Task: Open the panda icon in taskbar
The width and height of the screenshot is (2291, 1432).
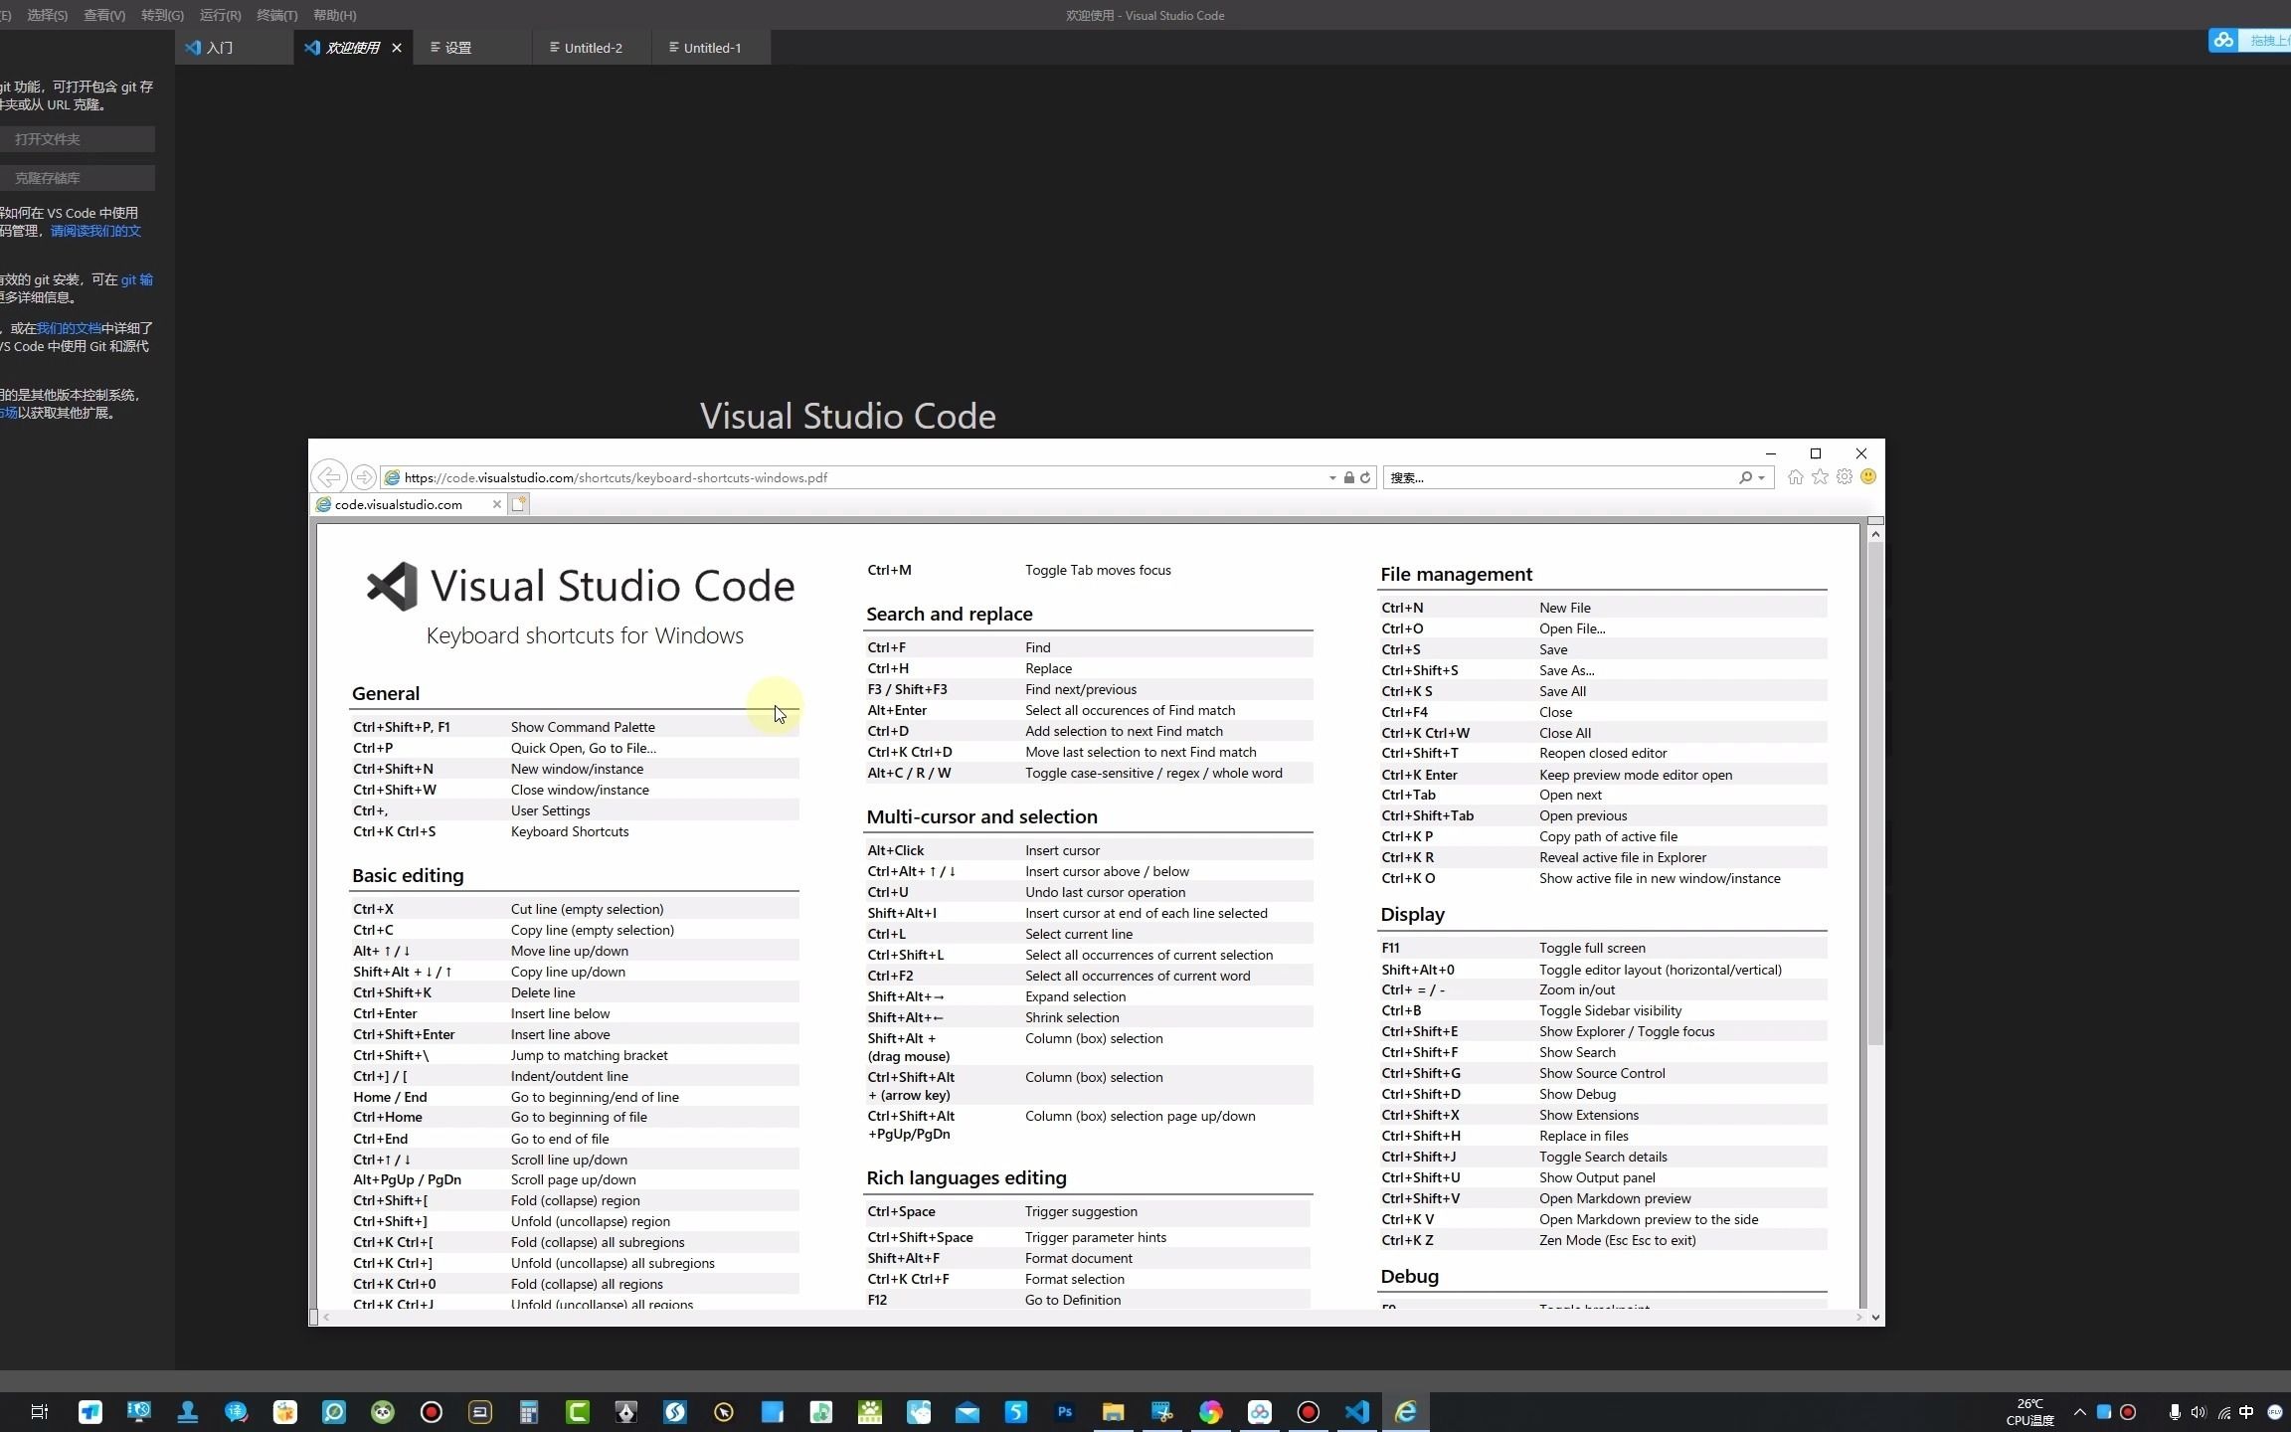Action: point(383,1412)
